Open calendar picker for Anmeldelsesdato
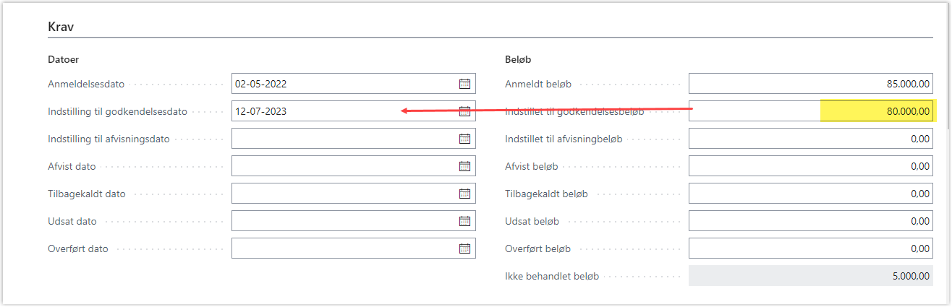Screen dimensions: 952x307 pos(464,84)
